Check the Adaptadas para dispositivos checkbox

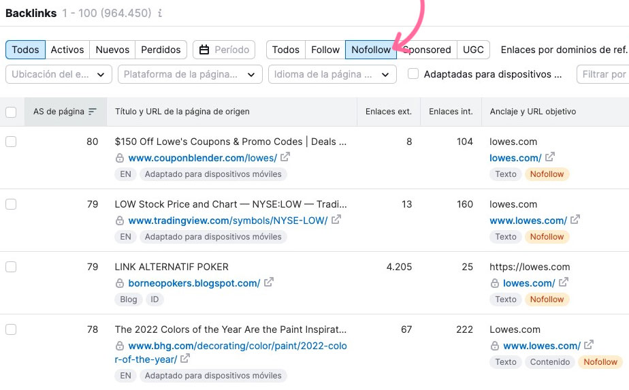[413, 74]
